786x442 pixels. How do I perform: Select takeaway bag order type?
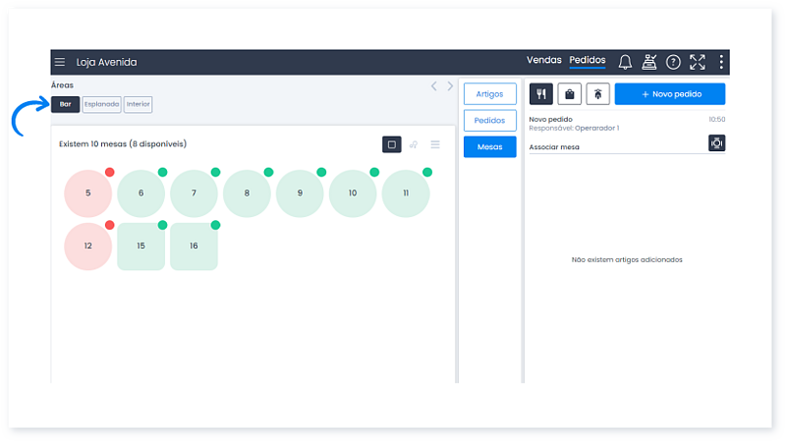[x=569, y=94]
